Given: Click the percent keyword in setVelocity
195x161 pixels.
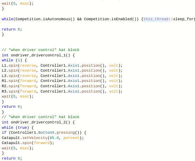Looking at the screenshot, I should coord(72,138).
